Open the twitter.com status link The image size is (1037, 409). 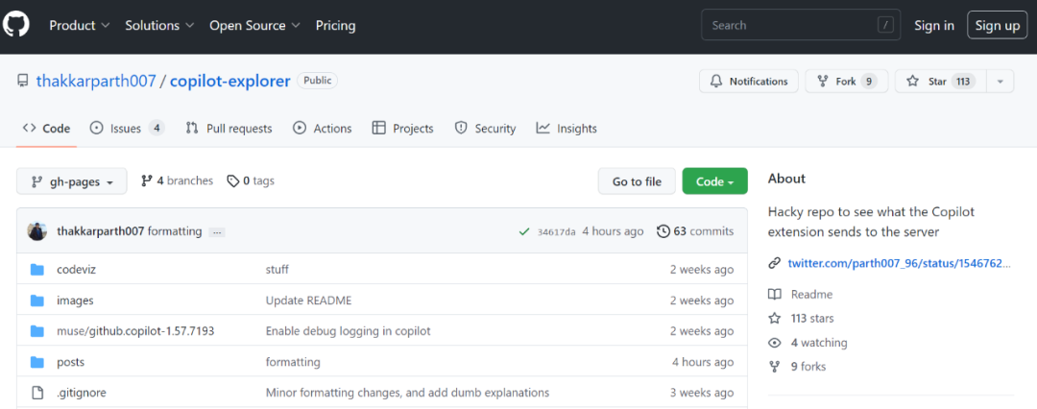click(899, 263)
